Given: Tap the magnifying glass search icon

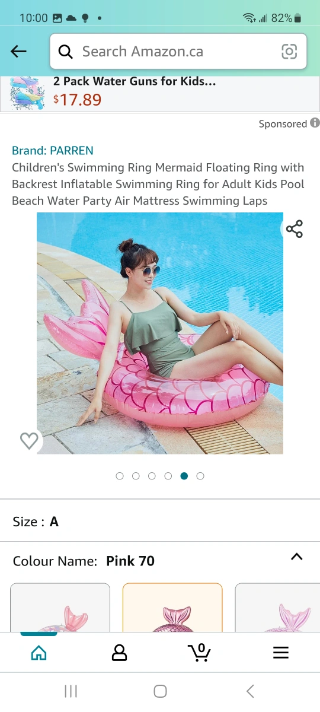Looking at the screenshot, I should [66, 52].
